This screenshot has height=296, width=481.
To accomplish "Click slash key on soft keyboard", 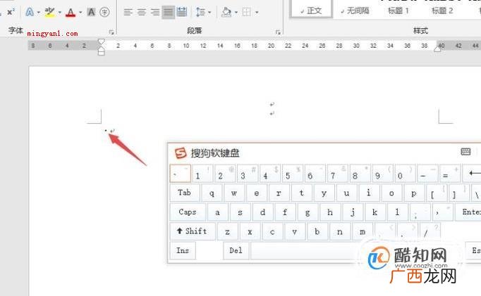I will pyautogui.click(x=430, y=231).
